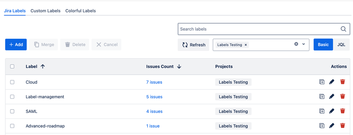
Task: Click the search magnifier icon
Action: point(343,29)
